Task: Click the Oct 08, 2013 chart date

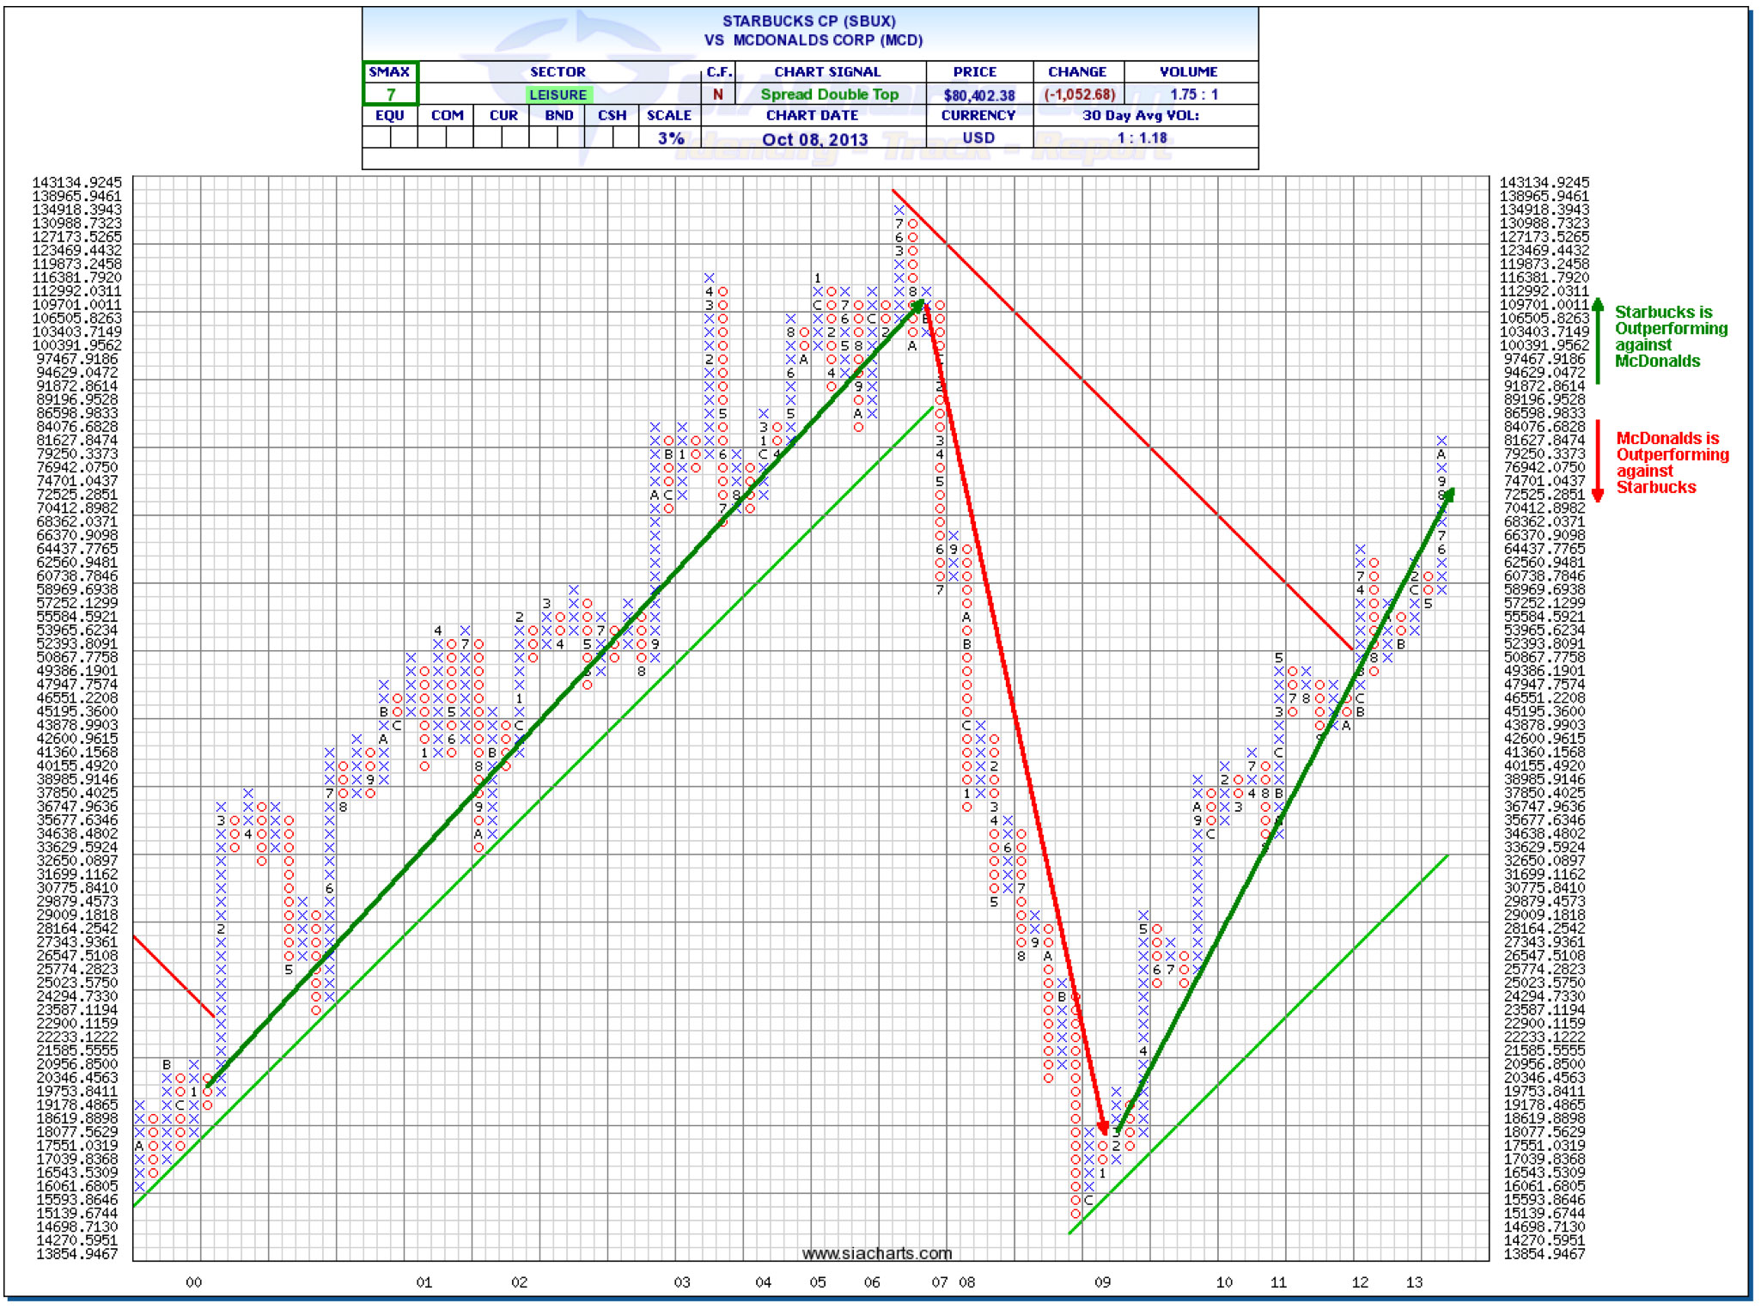Action: click(x=814, y=139)
